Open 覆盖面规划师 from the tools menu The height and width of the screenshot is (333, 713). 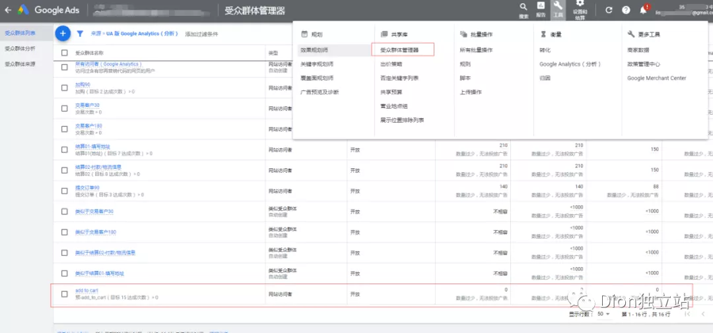tap(317, 78)
